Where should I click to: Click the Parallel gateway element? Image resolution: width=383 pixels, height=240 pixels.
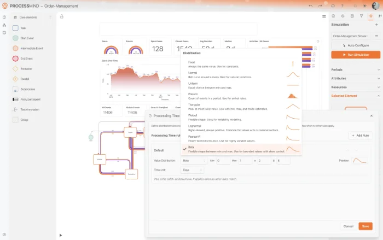tap(25, 79)
